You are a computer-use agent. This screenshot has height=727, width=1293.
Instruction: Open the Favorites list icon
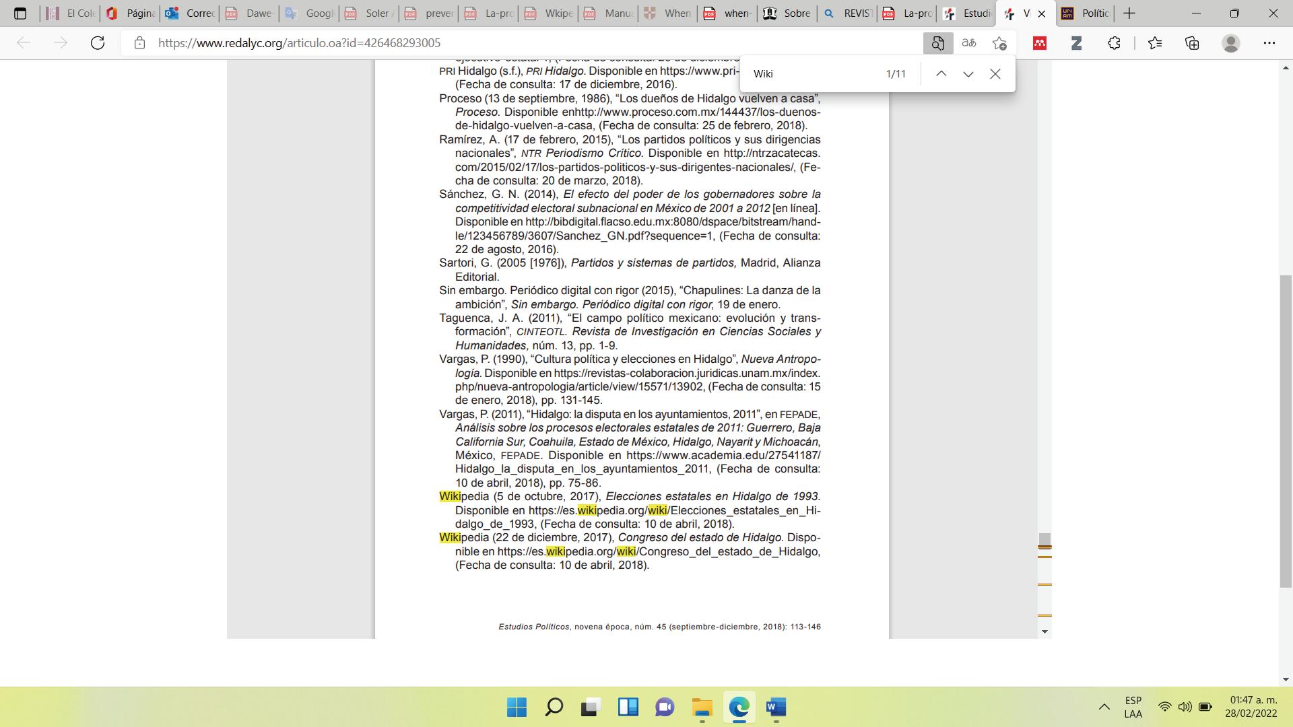click(1155, 43)
